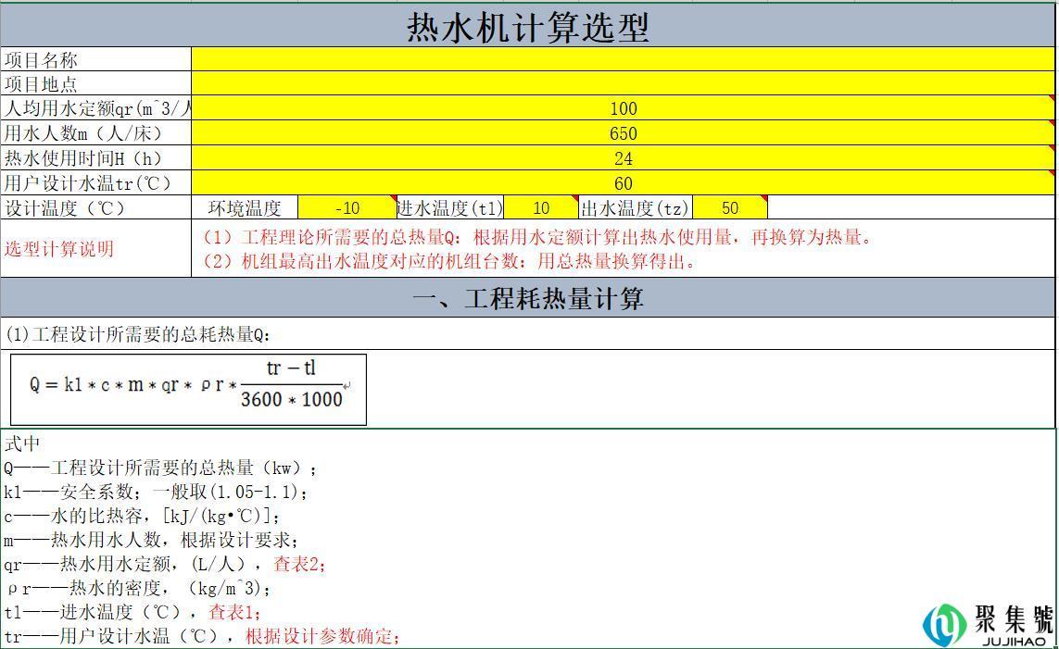The height and width of the screenshot is (649, 1059).
Task: Click the 用水人数 value 650
Action: 623,132
